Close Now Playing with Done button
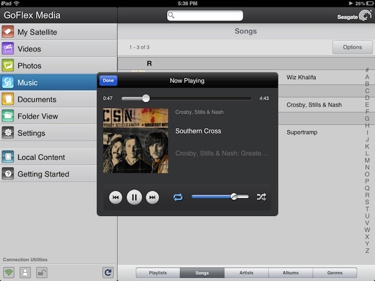 pos(108,80)
